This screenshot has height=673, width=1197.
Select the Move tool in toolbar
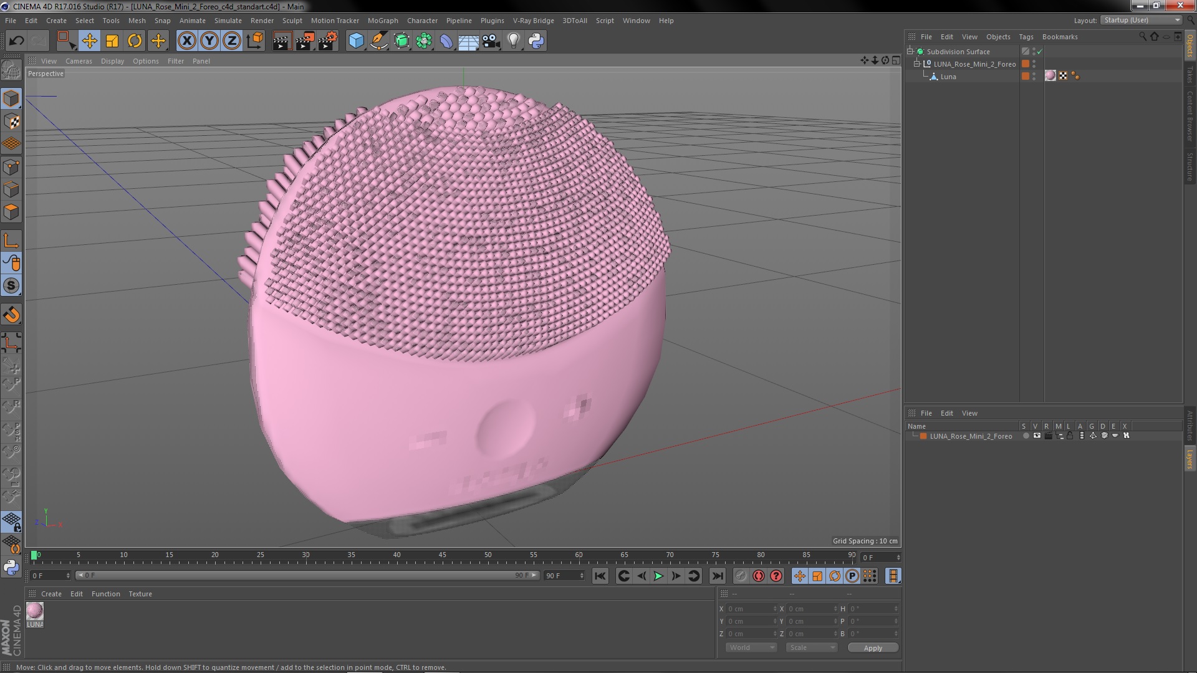click(x=89, y=41)
